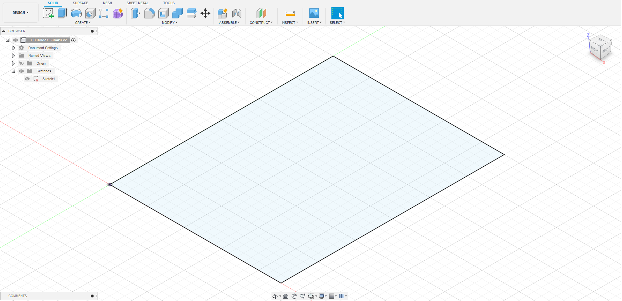This screenshot has width=622, height=301.
Task: Expand Document Settings in the browser
Action: (x=13, y=48)
